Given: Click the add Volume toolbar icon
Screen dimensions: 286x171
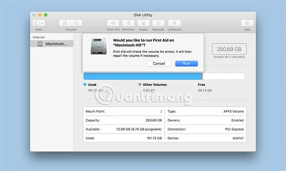Looking at the screenshot, I should click(x=65, y=23).
